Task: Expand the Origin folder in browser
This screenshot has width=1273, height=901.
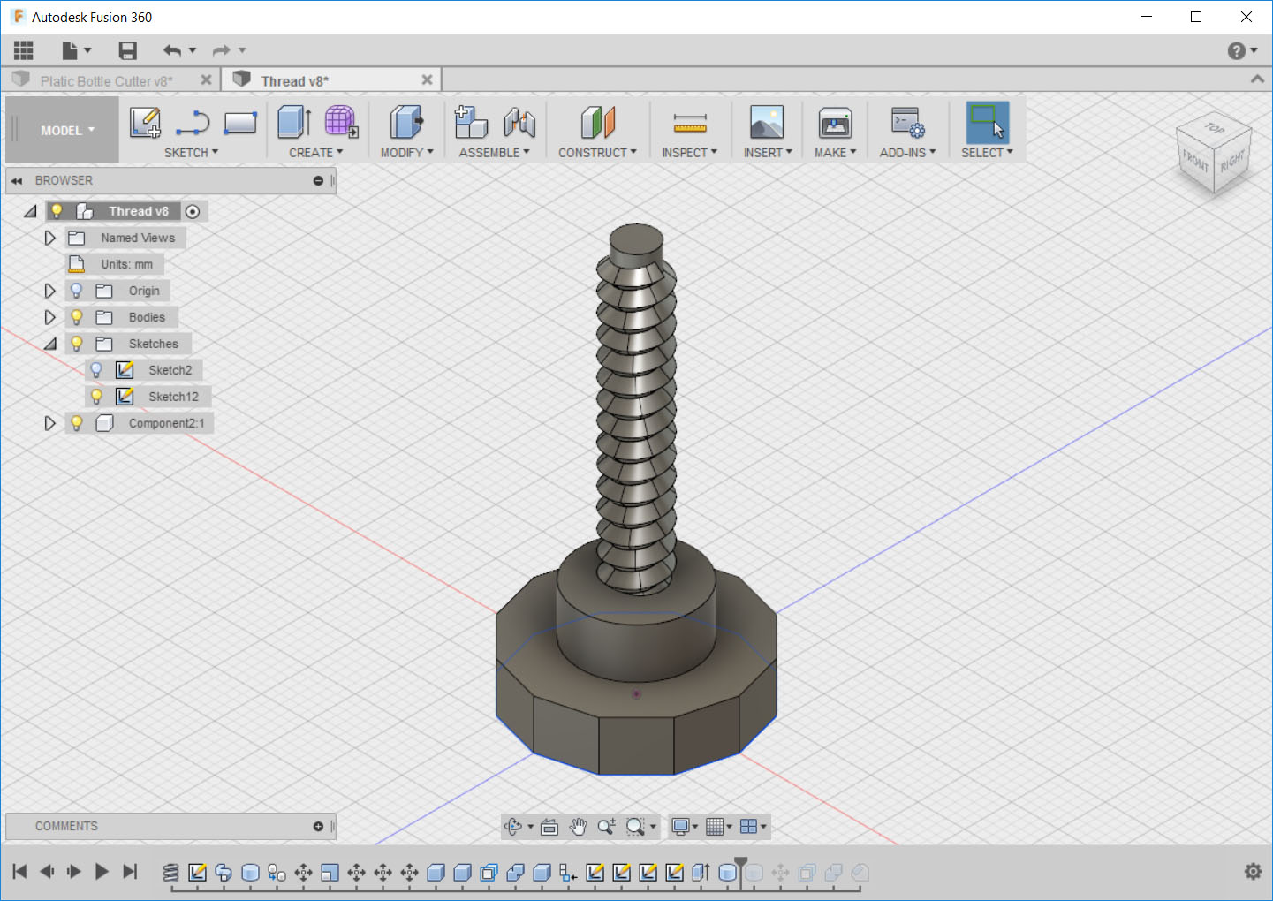Action: click(49, 290)
